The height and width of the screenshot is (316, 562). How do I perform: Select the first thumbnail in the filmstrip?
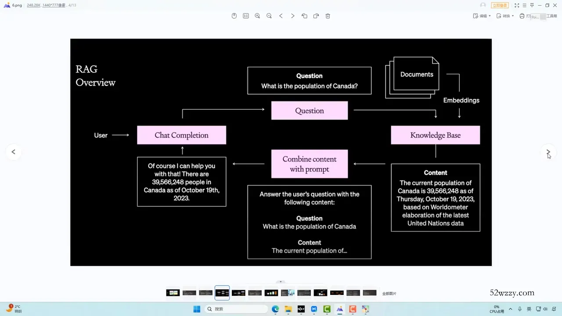(173, 293)
